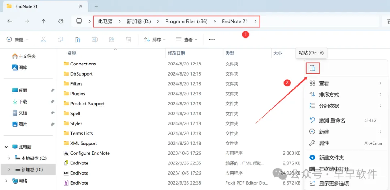390x190 pixels.
Task: Click the Copy toolbar icon
Action: click(60, 39)
